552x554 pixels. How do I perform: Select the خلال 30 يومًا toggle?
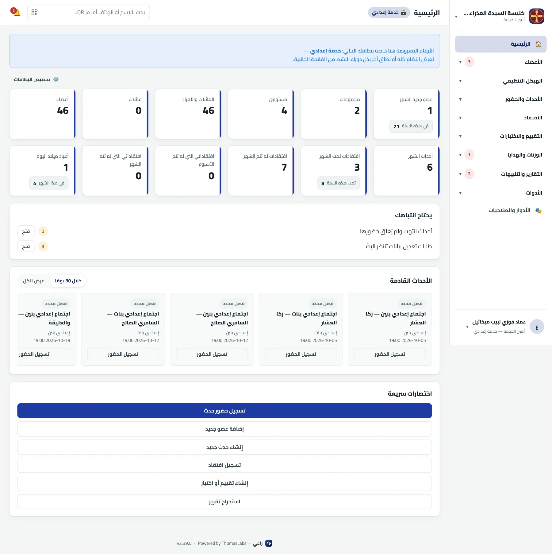(x=68, y=281)
